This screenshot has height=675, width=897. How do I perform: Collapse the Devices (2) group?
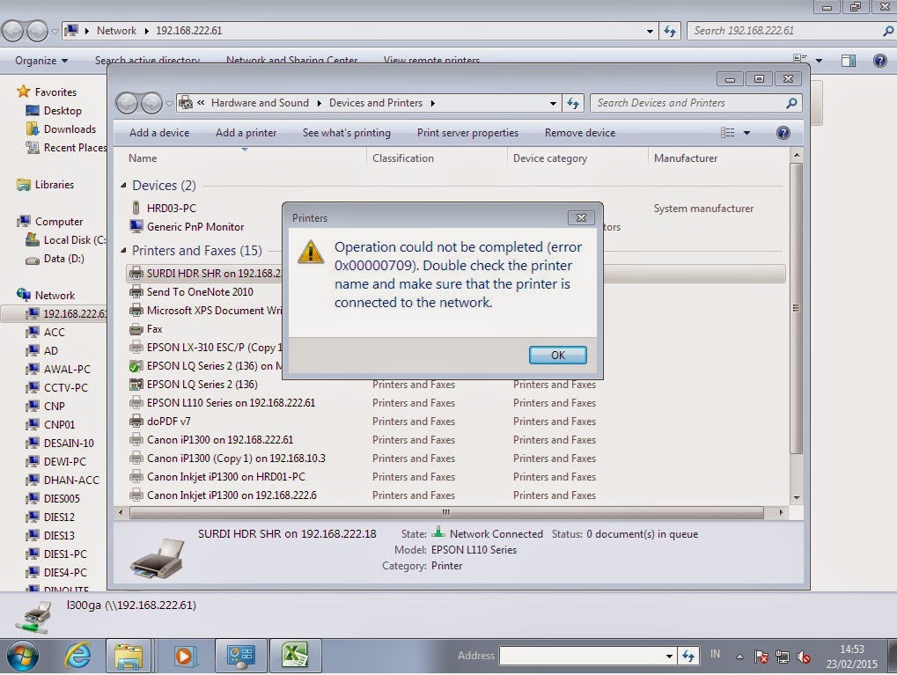pos(123,186)
